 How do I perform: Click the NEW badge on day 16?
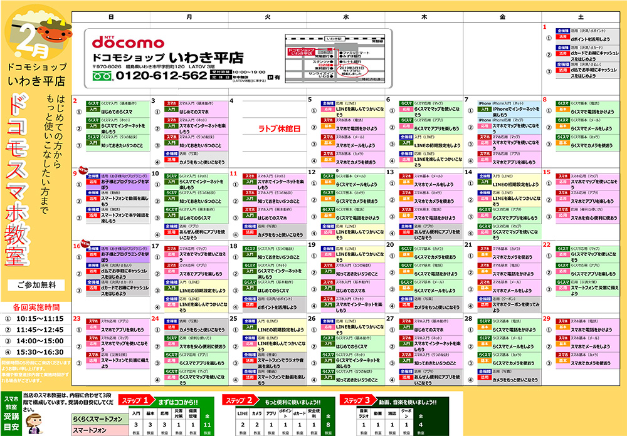click(x=85, y=243)
